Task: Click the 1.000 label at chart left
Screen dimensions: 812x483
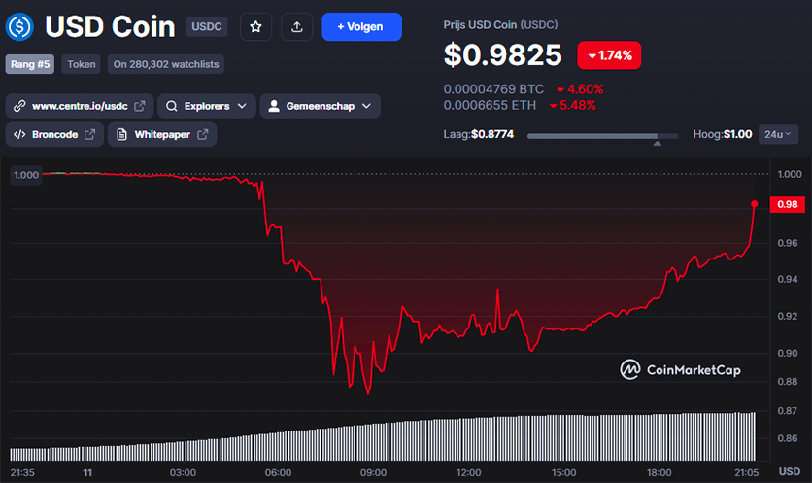Action: (x=26, y=175)
